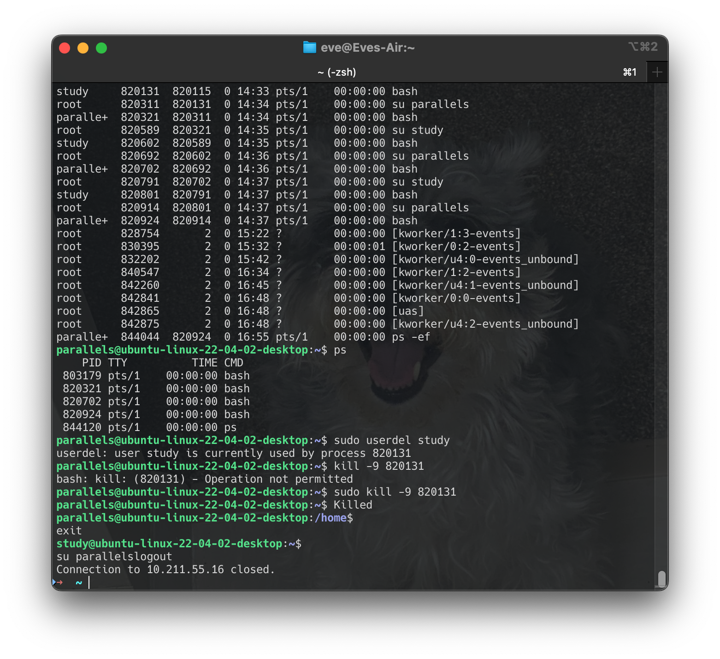
Task: Click '[kworker/0:2-events]' process name
Action: tap(456, 246)
